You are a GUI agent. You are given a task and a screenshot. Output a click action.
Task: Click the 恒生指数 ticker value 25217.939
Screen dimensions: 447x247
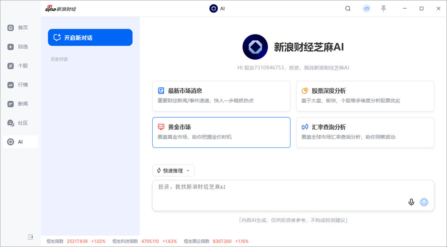[77, 241]
